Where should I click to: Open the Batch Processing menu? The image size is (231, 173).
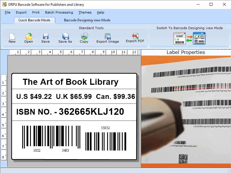click(x=59, y=12)
